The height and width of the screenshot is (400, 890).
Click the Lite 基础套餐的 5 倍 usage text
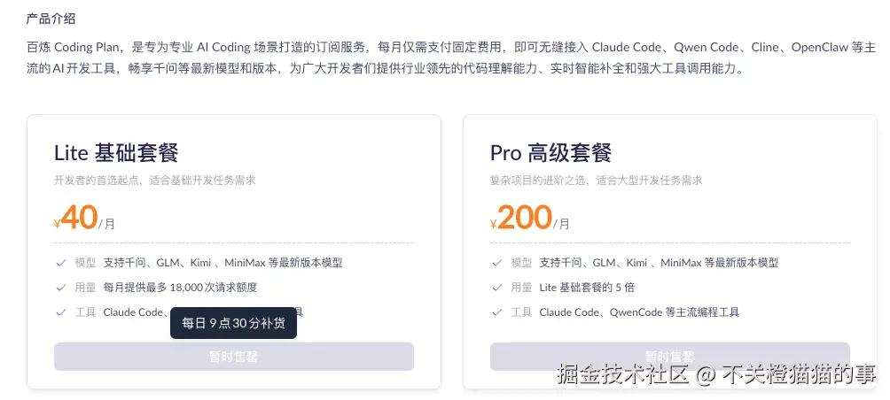587,288
